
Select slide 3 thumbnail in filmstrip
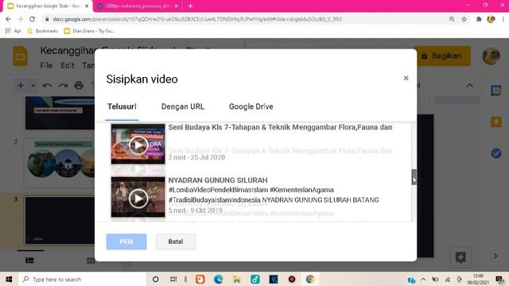pyautogui.click(x=60, y=220)
